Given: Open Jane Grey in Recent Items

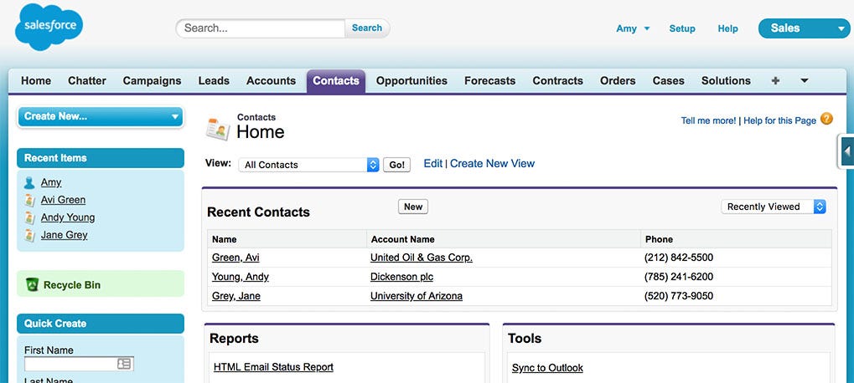Looking at the screenshot, I should click(x=65, y=235).
